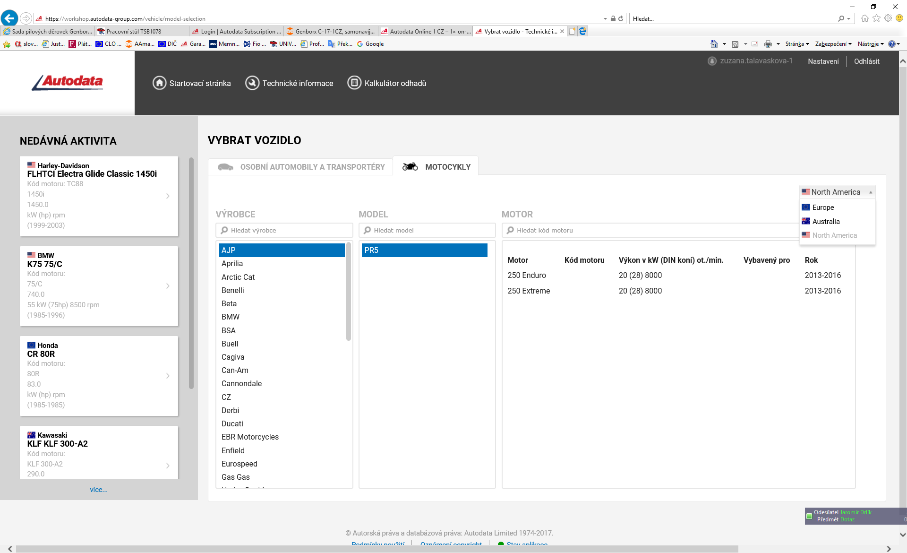Viewport: 907px width, 553px height.
Task: Expand the Harley-Davidson recent activity chevron
Action: pos(168,196)
